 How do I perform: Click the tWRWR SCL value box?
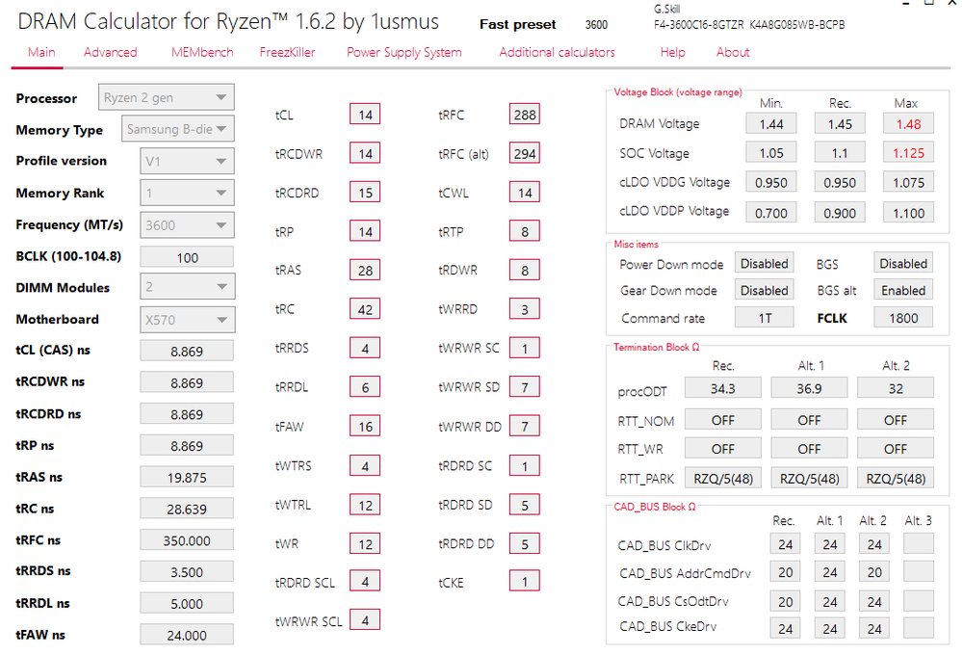pyautogui.click(x=365, y=620)
